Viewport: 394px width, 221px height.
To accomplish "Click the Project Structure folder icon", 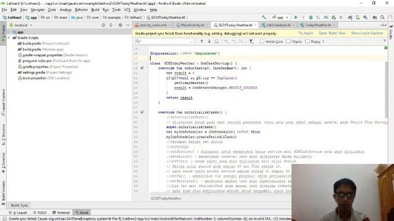I will click(x=375, y=17).
